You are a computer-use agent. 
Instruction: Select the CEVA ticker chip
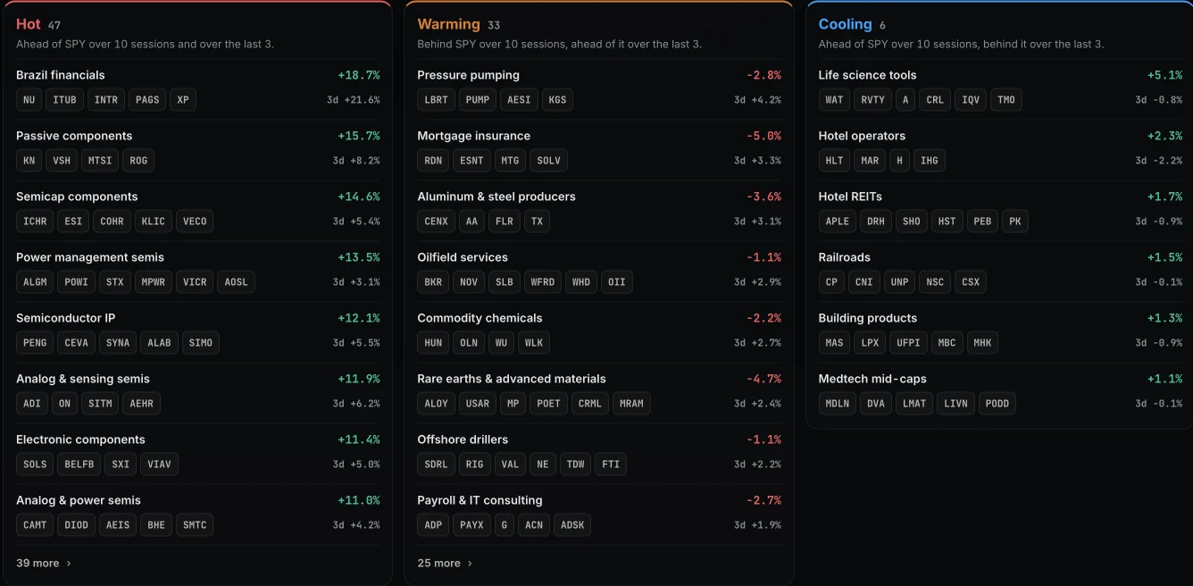tap(77, 343)
